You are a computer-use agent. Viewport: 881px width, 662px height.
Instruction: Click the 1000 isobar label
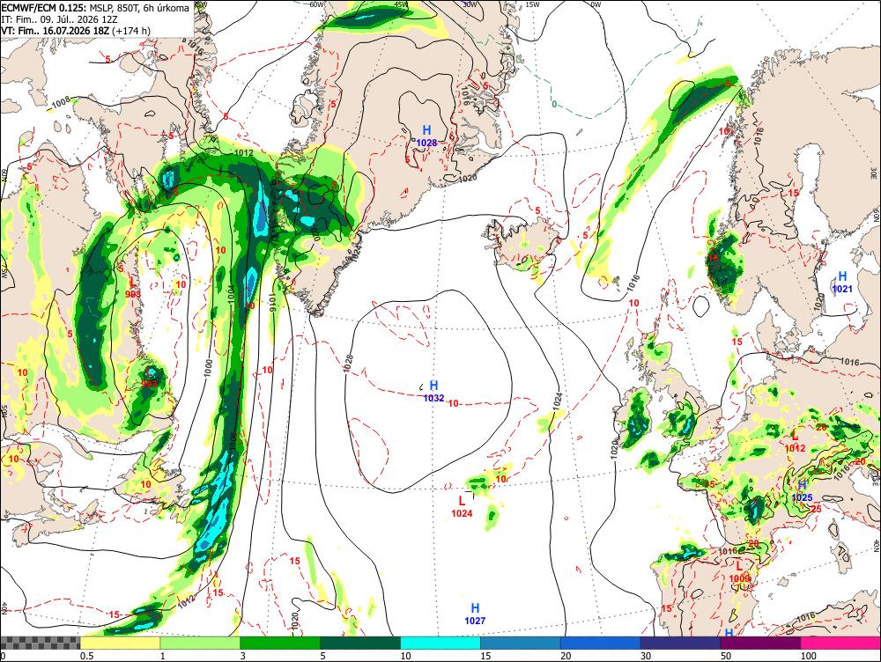point(209,368)
